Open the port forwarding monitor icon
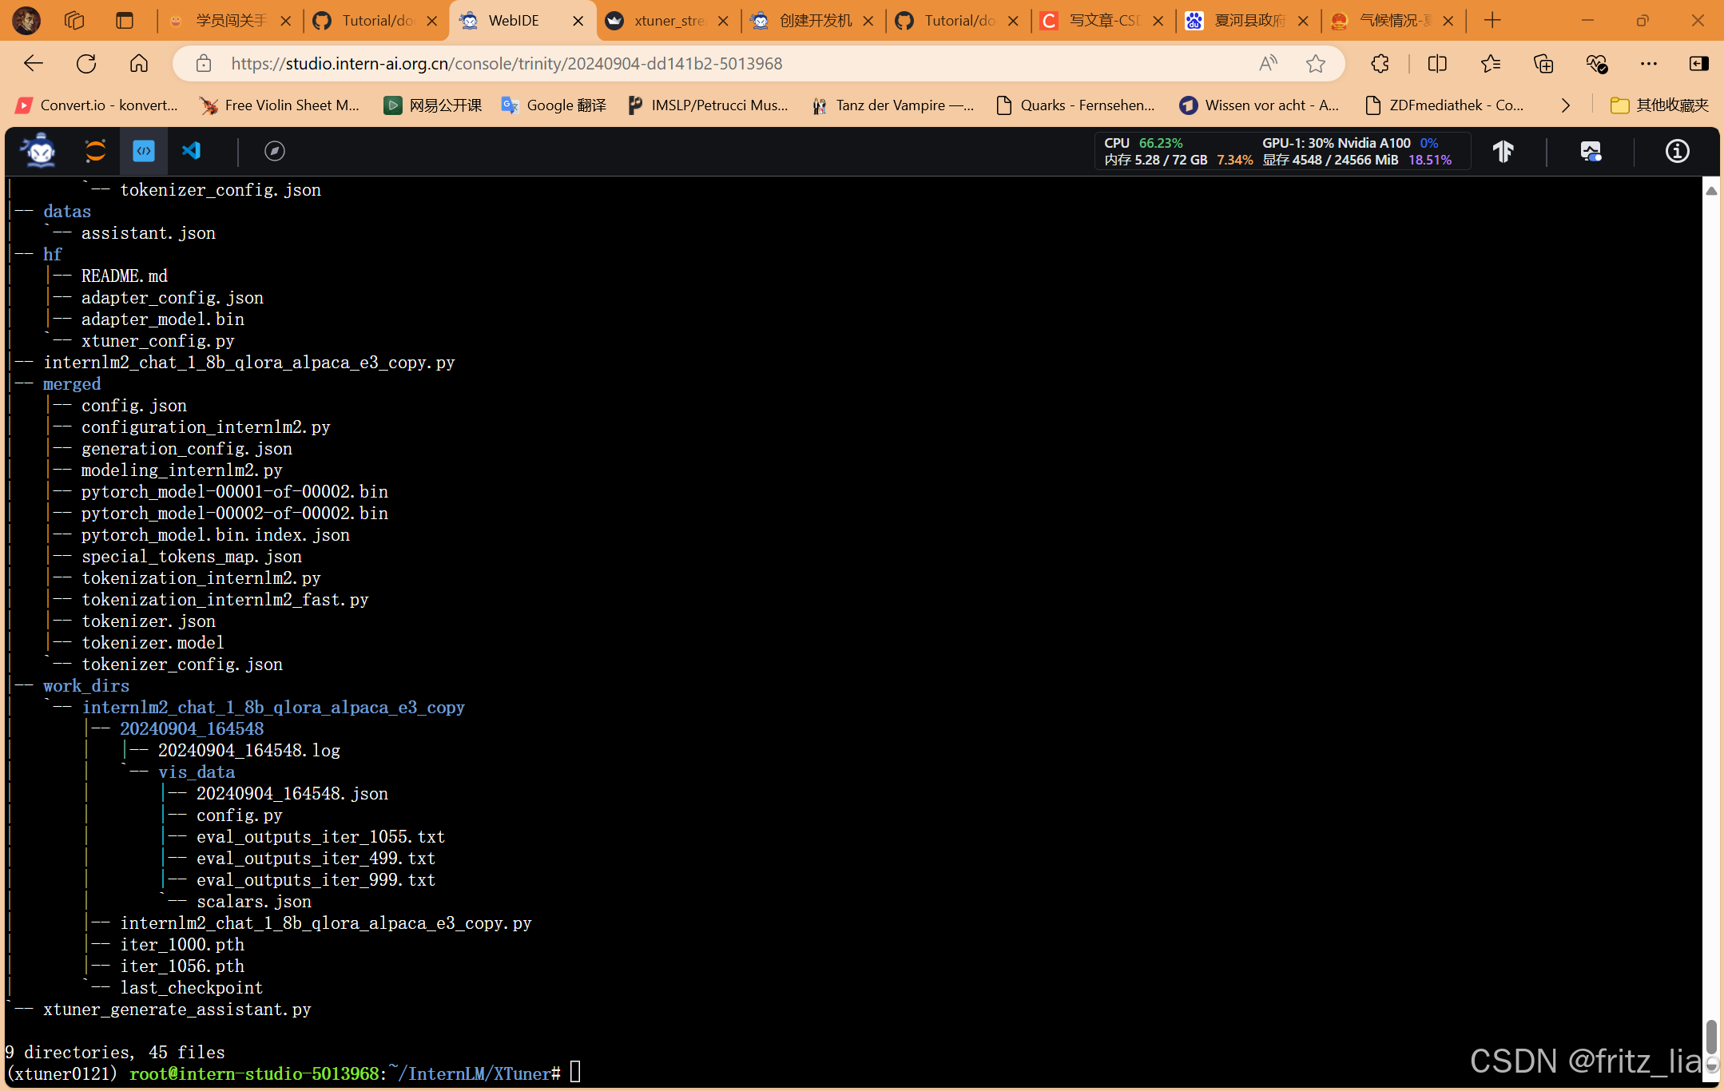The height and width of the screenshot is (1091, 1724). click(1591, 151)
